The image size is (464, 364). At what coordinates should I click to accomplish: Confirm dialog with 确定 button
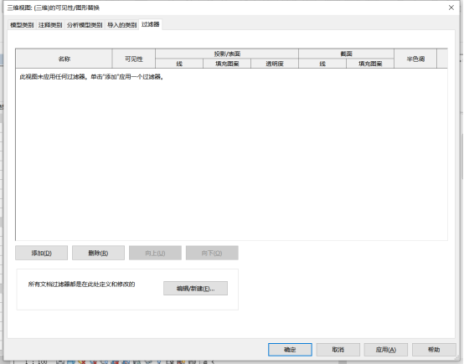coord(290,350)
